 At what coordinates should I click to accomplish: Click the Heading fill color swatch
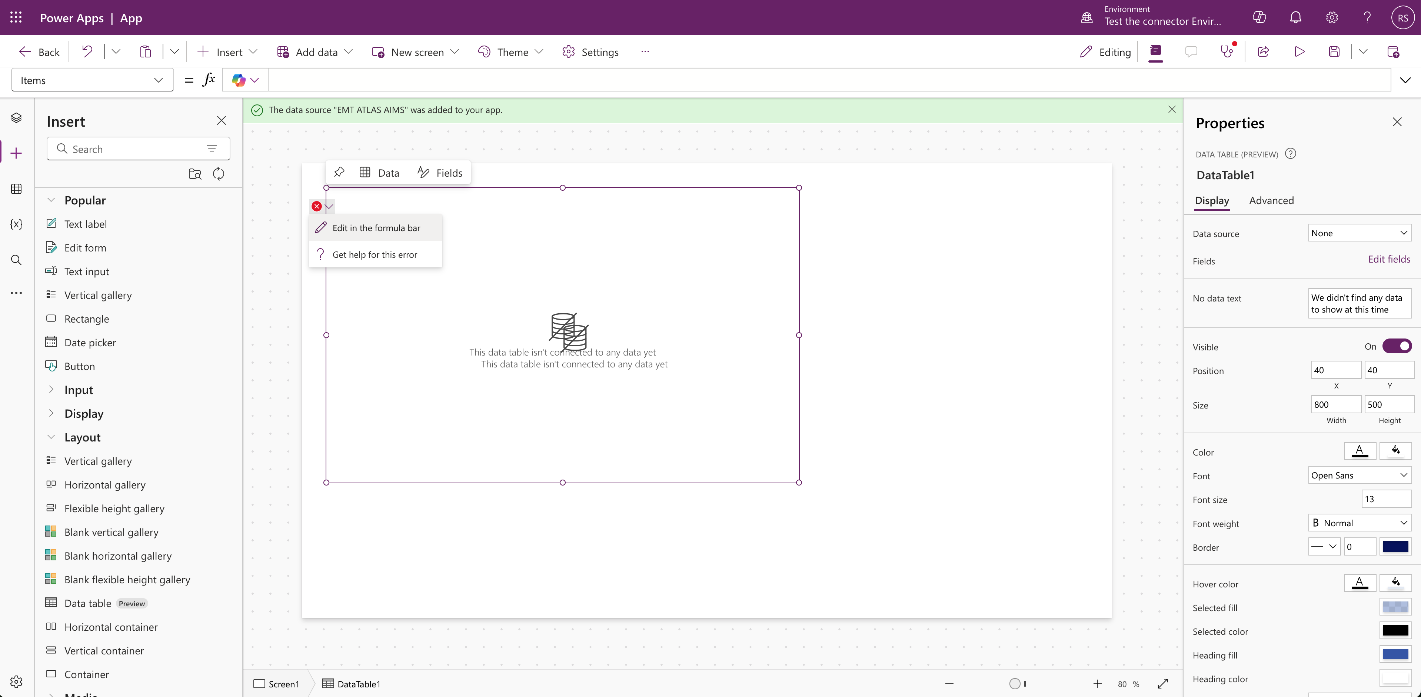click(x=1395, y=654)
